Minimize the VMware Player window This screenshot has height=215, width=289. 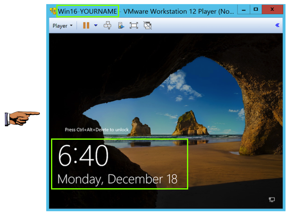coord(244,10)
